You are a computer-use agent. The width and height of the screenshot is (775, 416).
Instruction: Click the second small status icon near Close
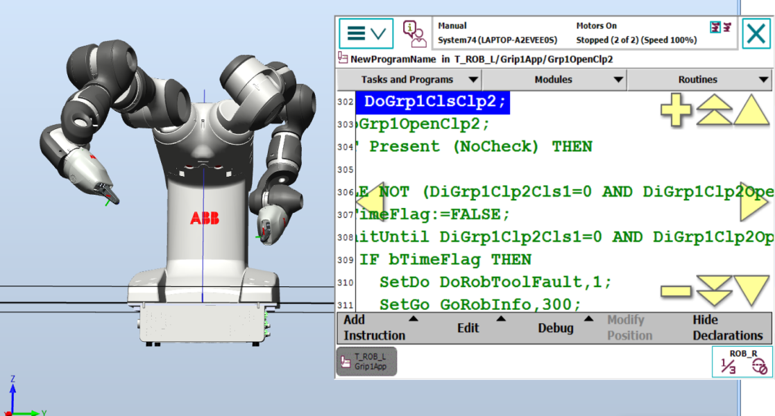pos(727,27)
